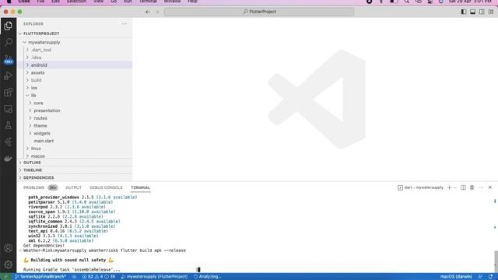Screen dimensions: 498x280
Task: Kill terminal with the trash icon
Action: click(x=472, y=187)
